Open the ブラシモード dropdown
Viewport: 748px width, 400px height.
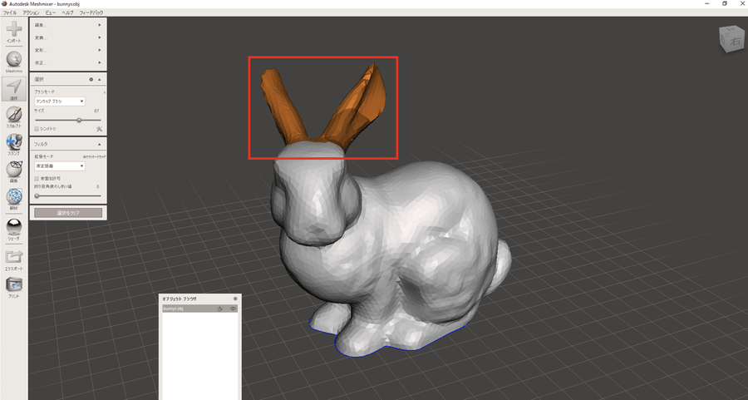(60, 101)
